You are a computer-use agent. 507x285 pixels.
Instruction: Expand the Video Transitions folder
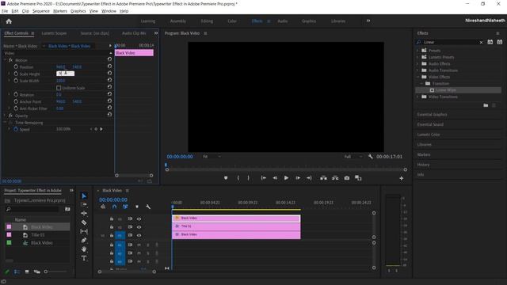click(417, 97)
